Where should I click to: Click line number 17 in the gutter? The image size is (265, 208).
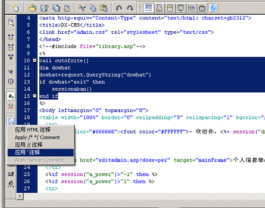coord(27,110)
